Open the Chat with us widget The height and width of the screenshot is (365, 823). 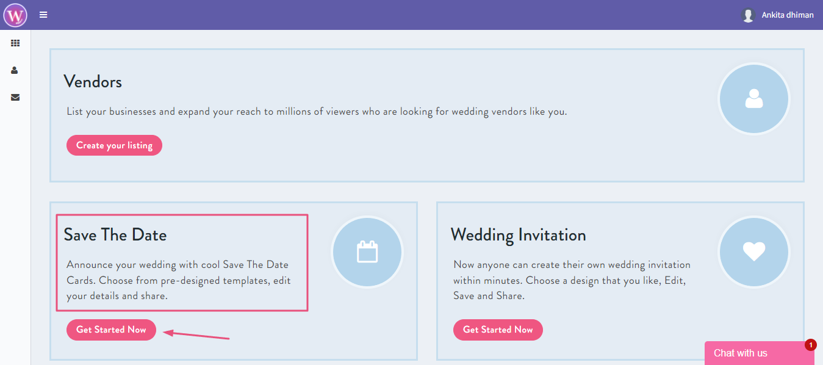point(759,353)
